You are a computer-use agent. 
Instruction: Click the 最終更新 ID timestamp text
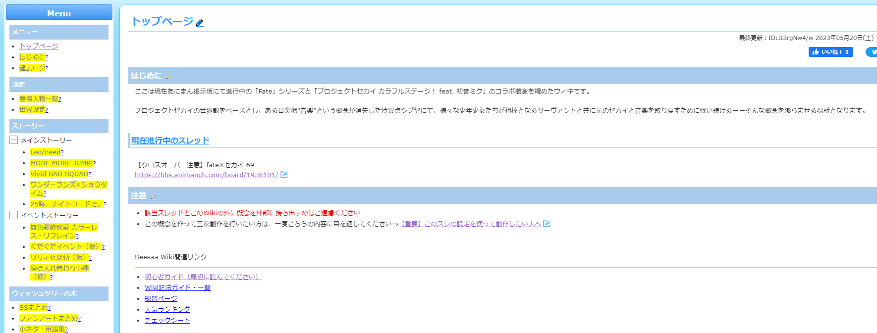808,38
